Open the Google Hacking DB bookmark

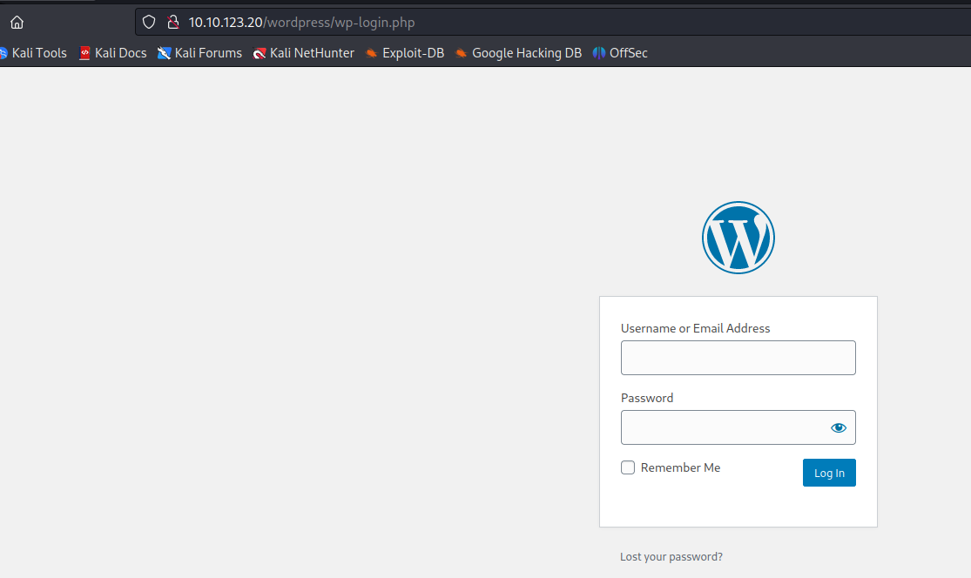point(519,53)
